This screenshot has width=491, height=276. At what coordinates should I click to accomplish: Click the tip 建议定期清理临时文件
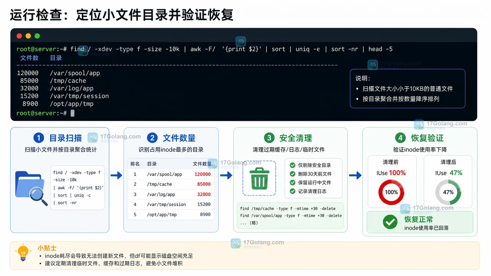coord(114,263)
